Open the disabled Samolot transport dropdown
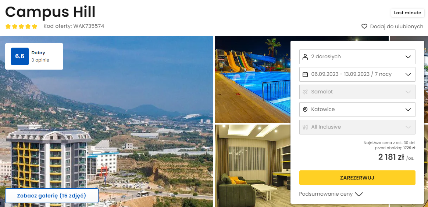The image size is (428, 207). pos(357,92)
